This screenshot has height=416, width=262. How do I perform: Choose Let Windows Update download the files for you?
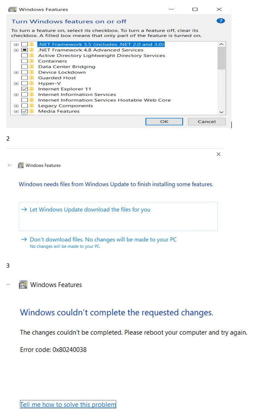[118, 216]
